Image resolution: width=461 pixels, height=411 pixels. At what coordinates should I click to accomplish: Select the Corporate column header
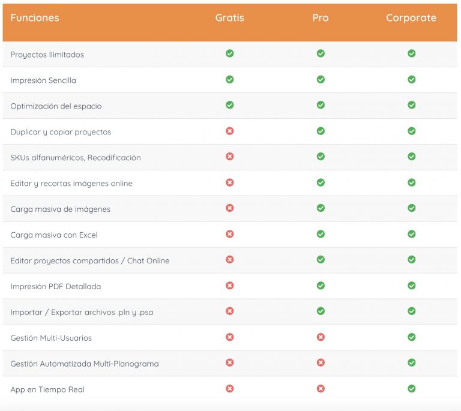pos(411,18)
